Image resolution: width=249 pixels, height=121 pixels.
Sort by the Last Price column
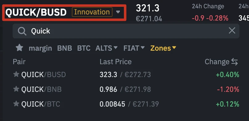coord(116,62)
